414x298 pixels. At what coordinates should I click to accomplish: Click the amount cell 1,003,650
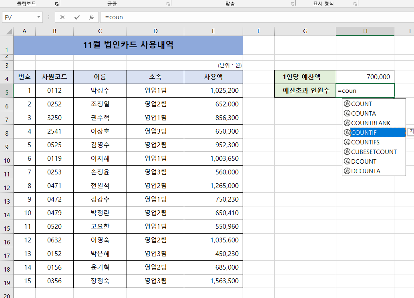(213, 159)
